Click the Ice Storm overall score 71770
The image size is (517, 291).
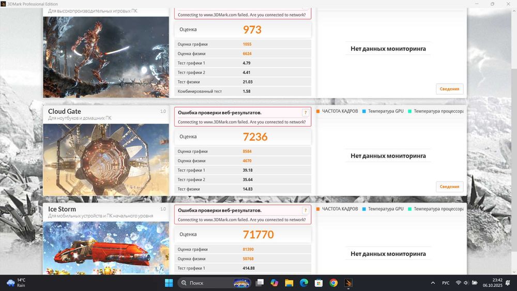[x=258, y=234]
